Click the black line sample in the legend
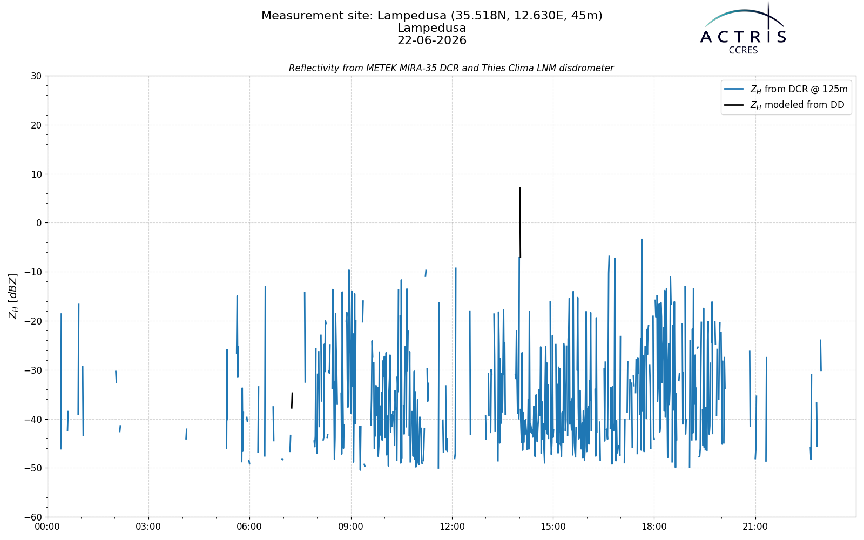 tap(734, 105)
